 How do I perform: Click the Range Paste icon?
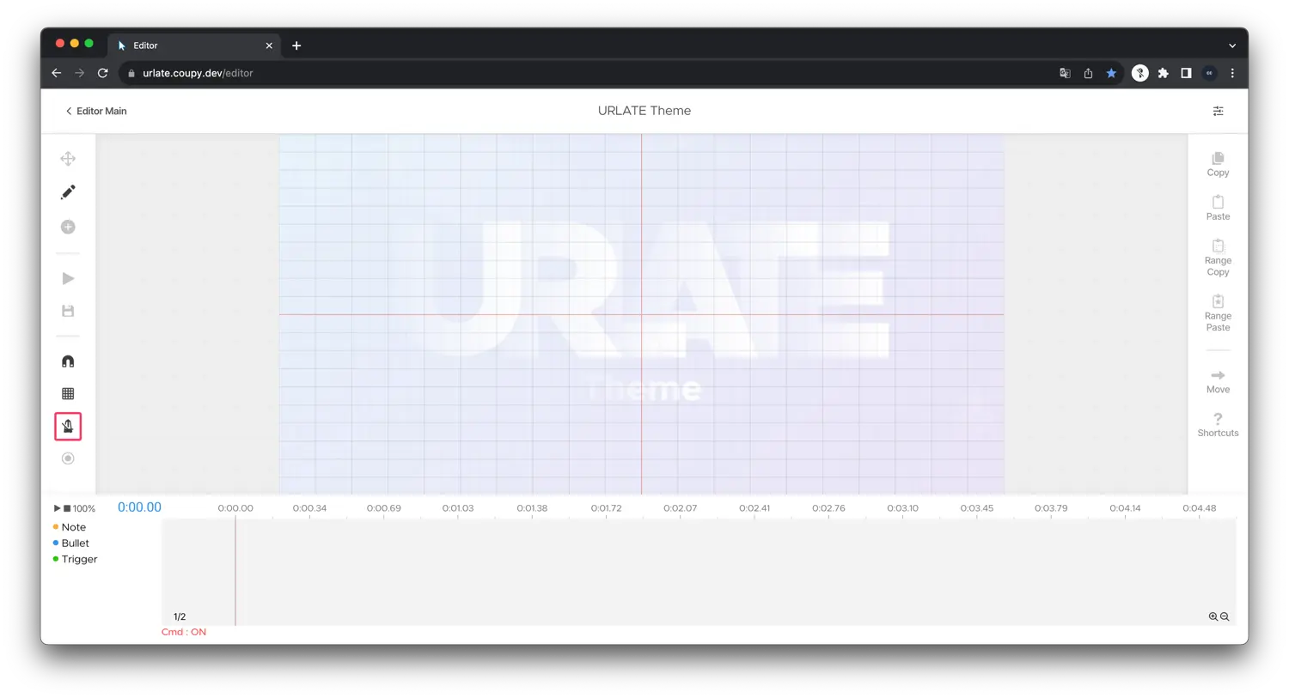[1218, 301]
